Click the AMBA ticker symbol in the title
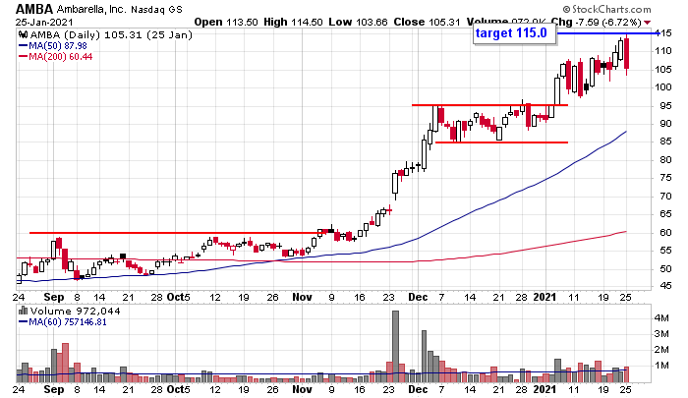This screenshot has width=688, height=398. point(34,9)
